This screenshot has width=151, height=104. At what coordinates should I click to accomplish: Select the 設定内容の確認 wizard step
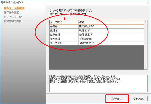[13, 21]
